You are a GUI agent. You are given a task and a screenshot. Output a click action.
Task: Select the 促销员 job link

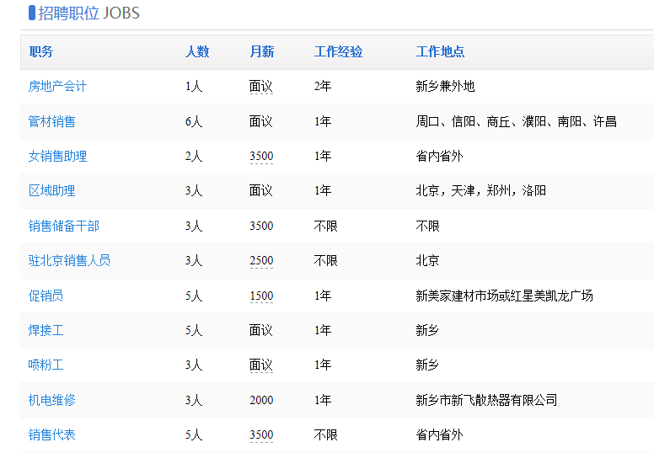click(46, 296)
